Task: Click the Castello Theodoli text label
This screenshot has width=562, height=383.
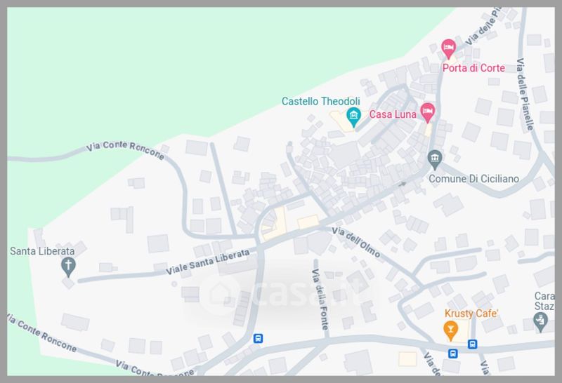Action: tap(321, 101)
